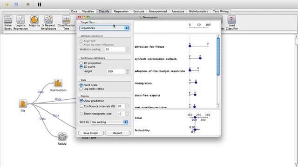The width and height of the screenshot is (298, 167).
Task: Click the duty-free-exports blue point marker
Action: [195, 95]
